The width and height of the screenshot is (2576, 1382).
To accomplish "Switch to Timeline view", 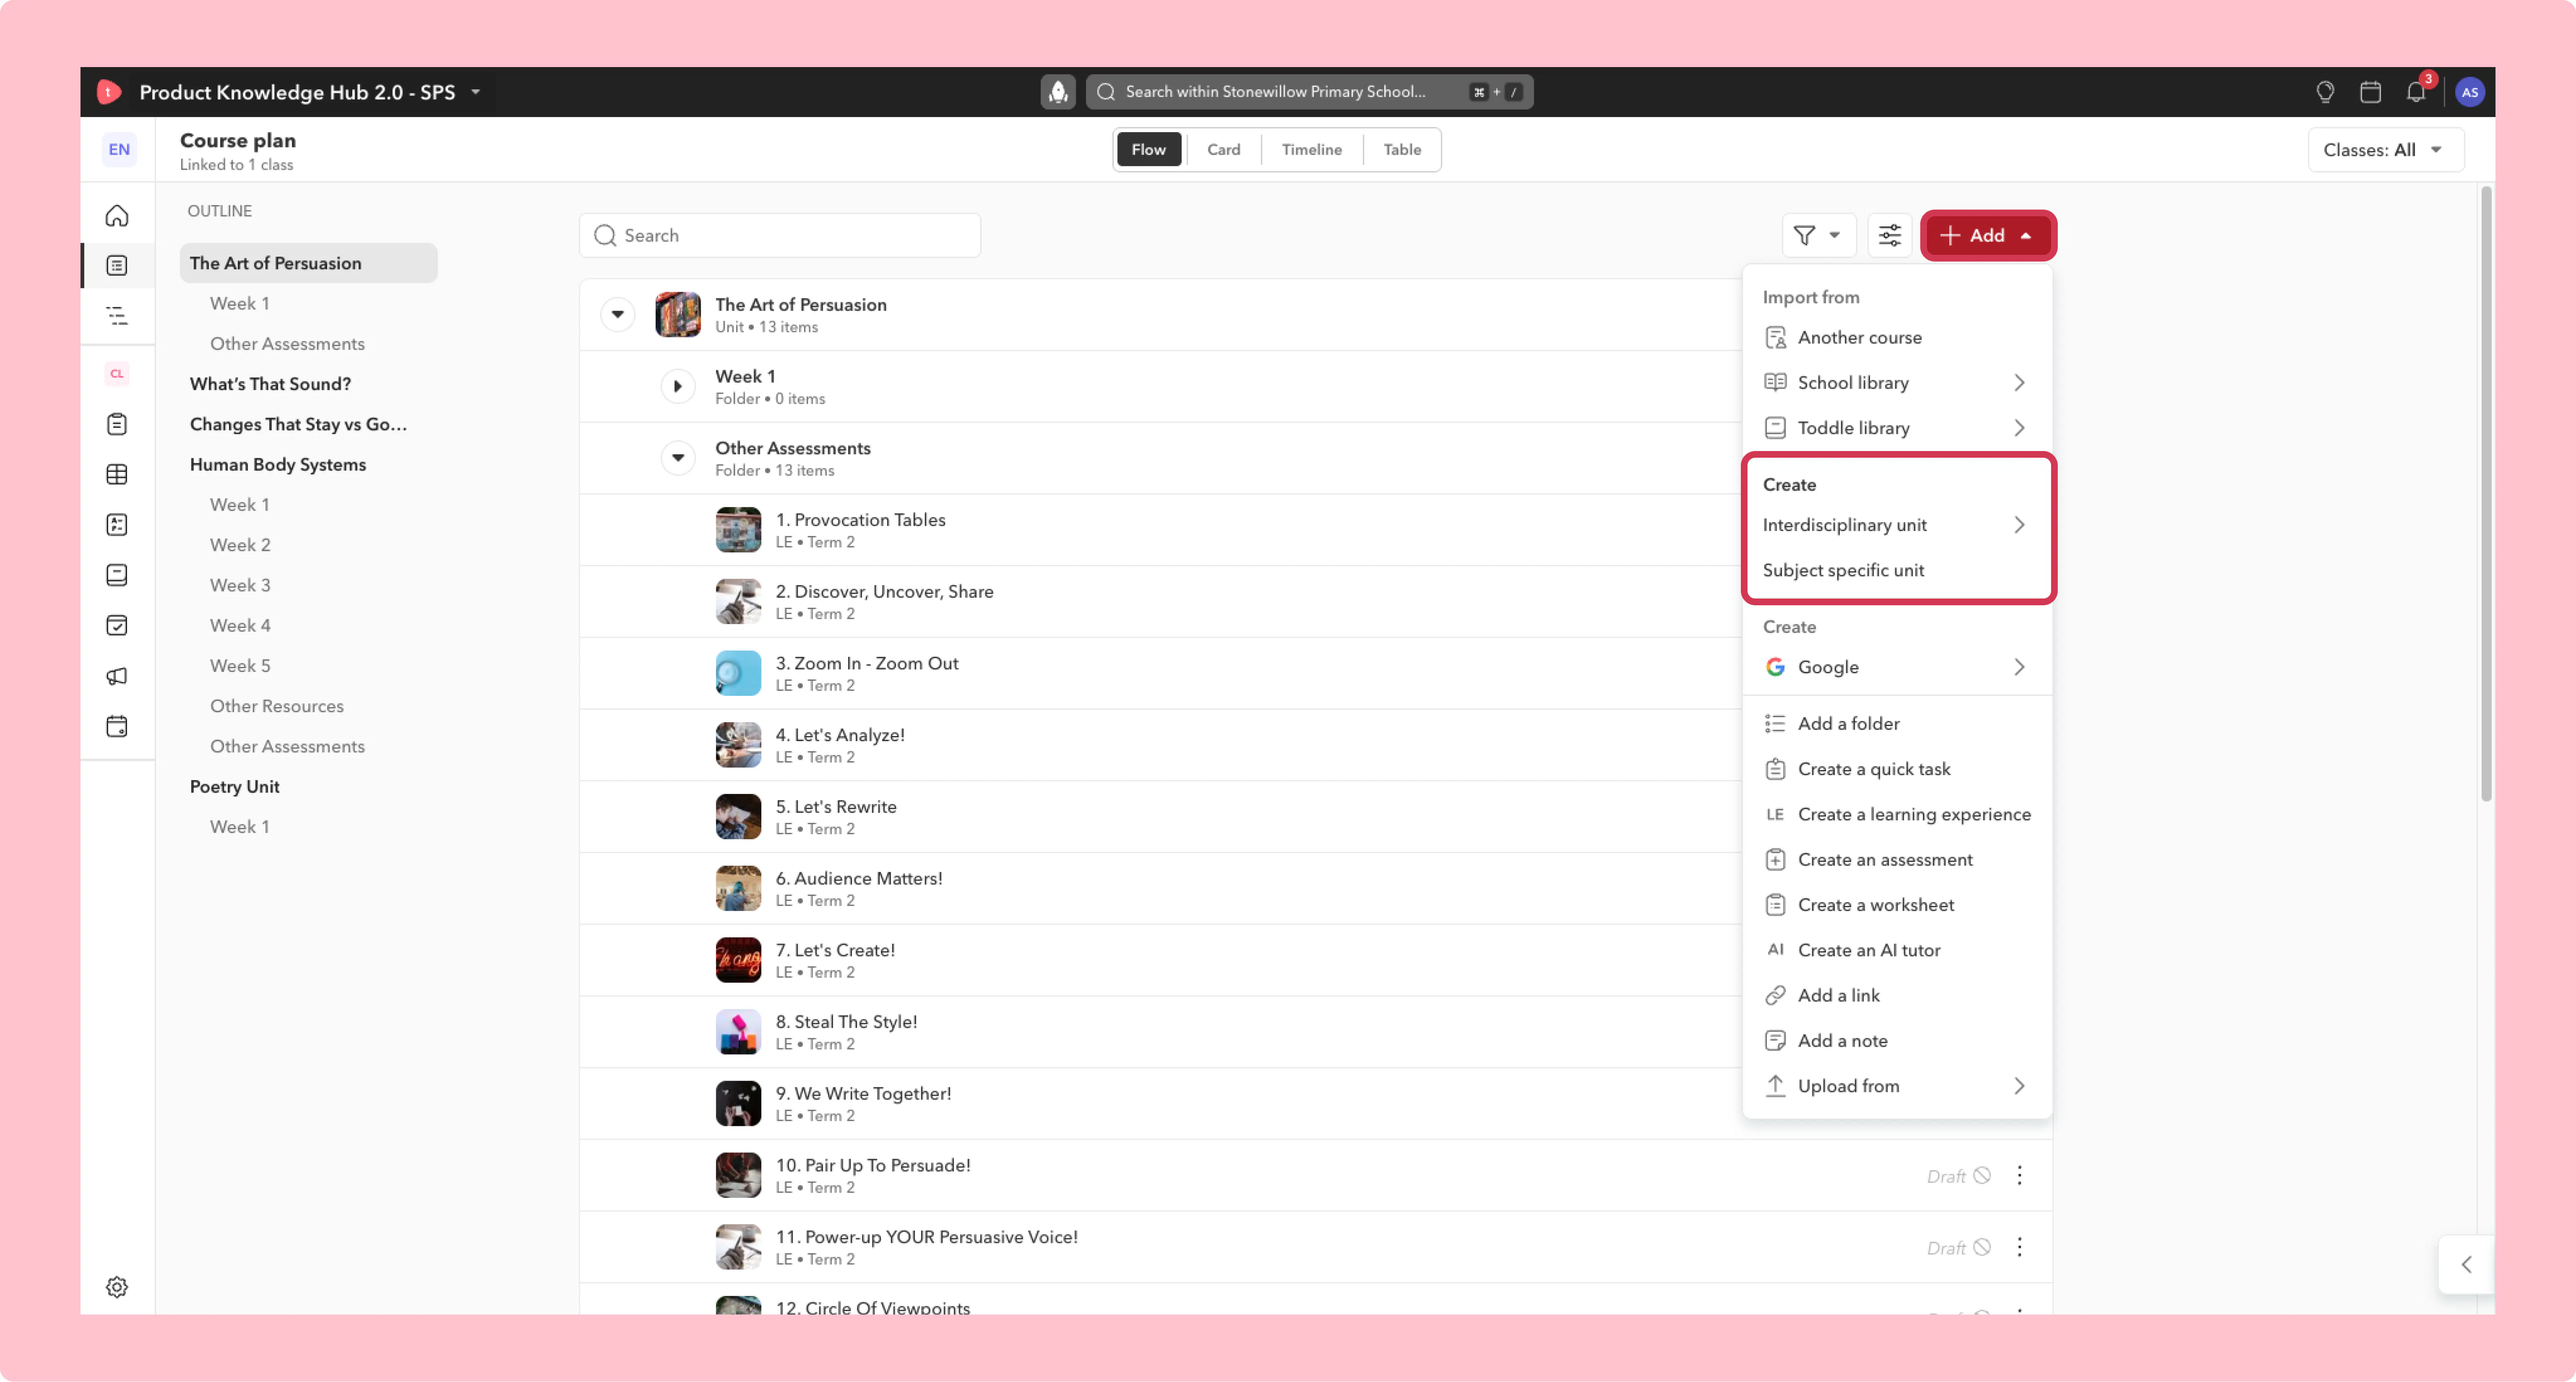I will pyautogui.click(x=1312, y=150).
